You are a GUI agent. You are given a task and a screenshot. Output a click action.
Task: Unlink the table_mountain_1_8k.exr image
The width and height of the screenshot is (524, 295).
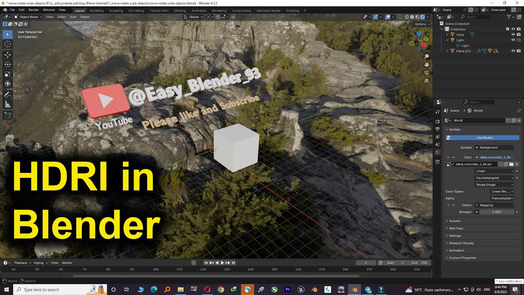click(517, 164)
